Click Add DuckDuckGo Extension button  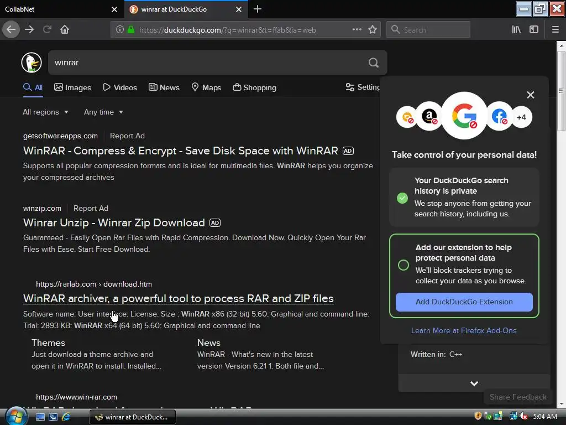(464, 302)
